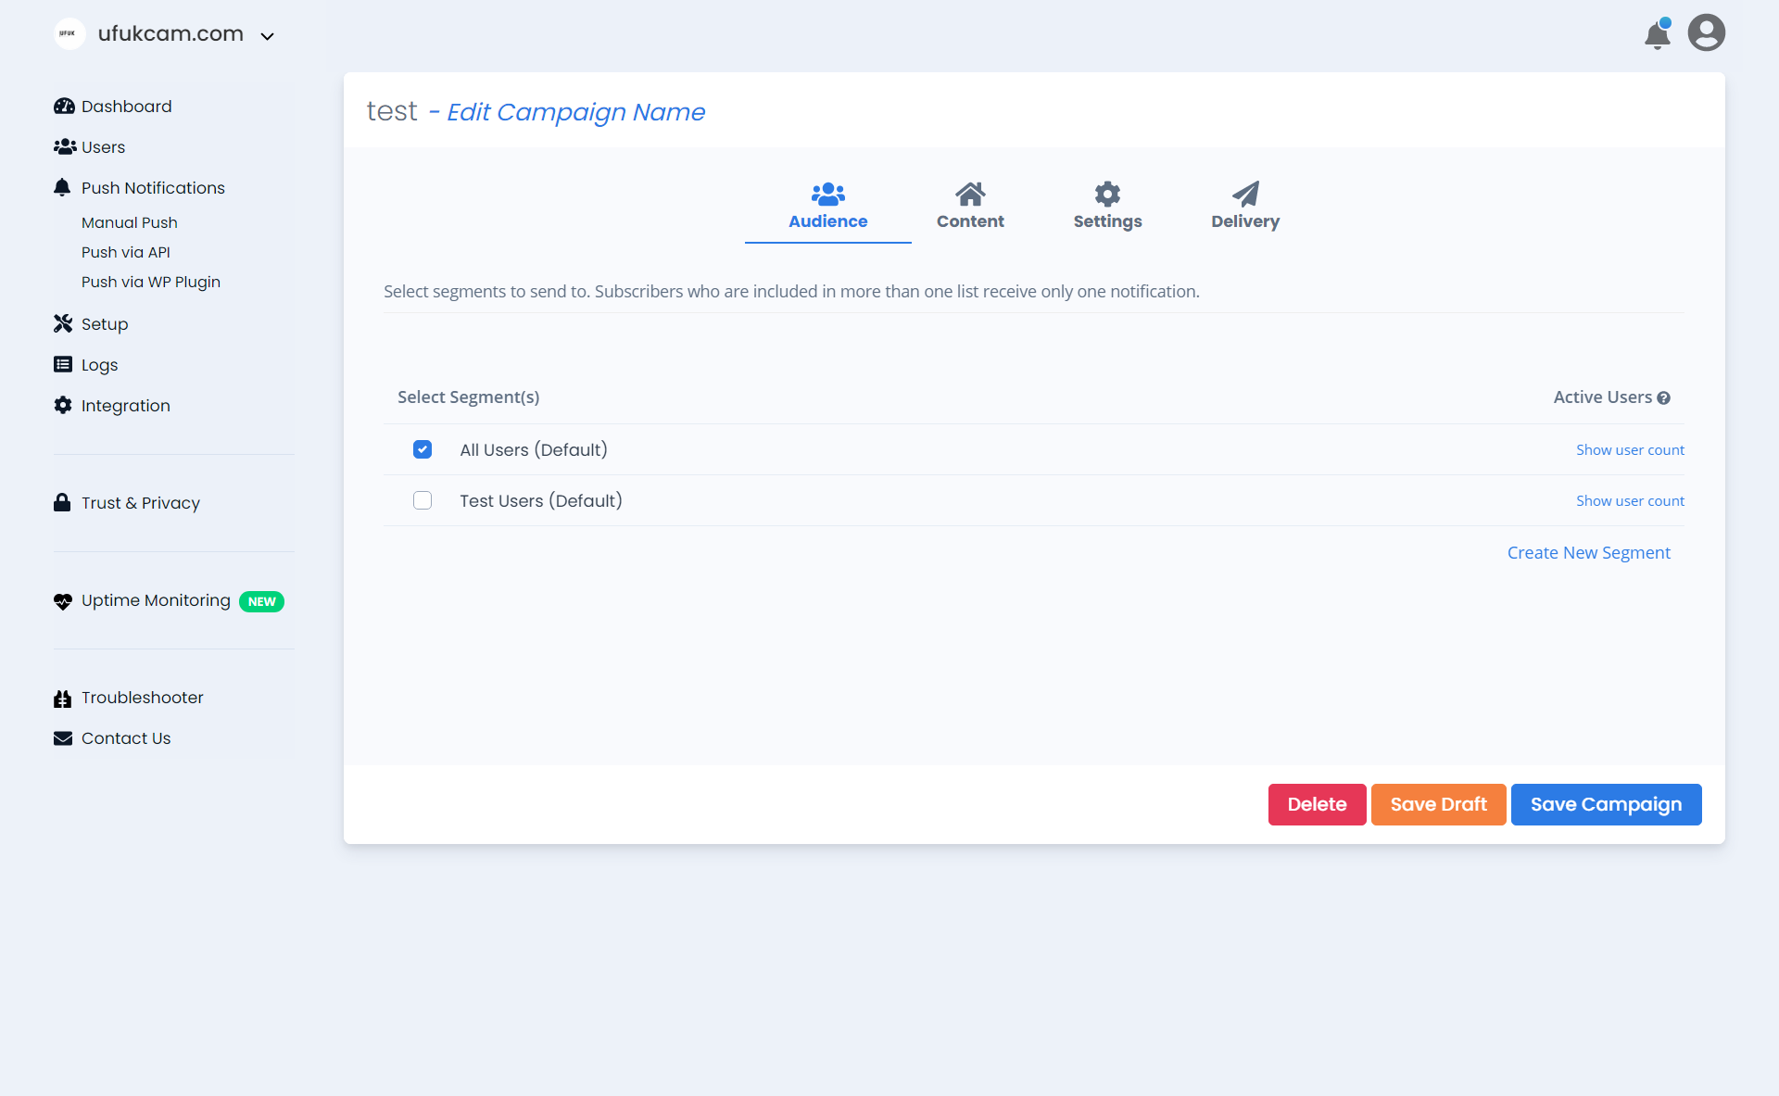
Task: Click the Content tab icon
Action: tap(969, 195)
